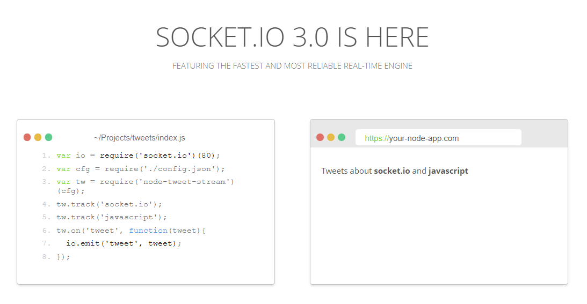Click the tw.track('javascript') code line
This screenshot has width=587, height=304.
[x=112, y=217]
